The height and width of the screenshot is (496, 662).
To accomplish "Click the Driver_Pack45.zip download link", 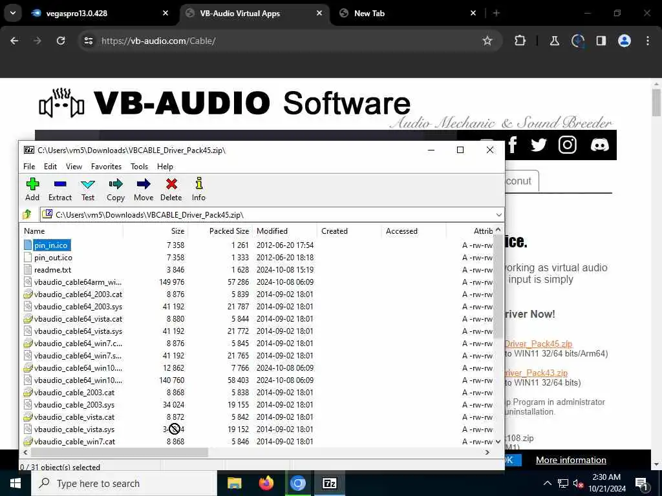I will point(539,344).
